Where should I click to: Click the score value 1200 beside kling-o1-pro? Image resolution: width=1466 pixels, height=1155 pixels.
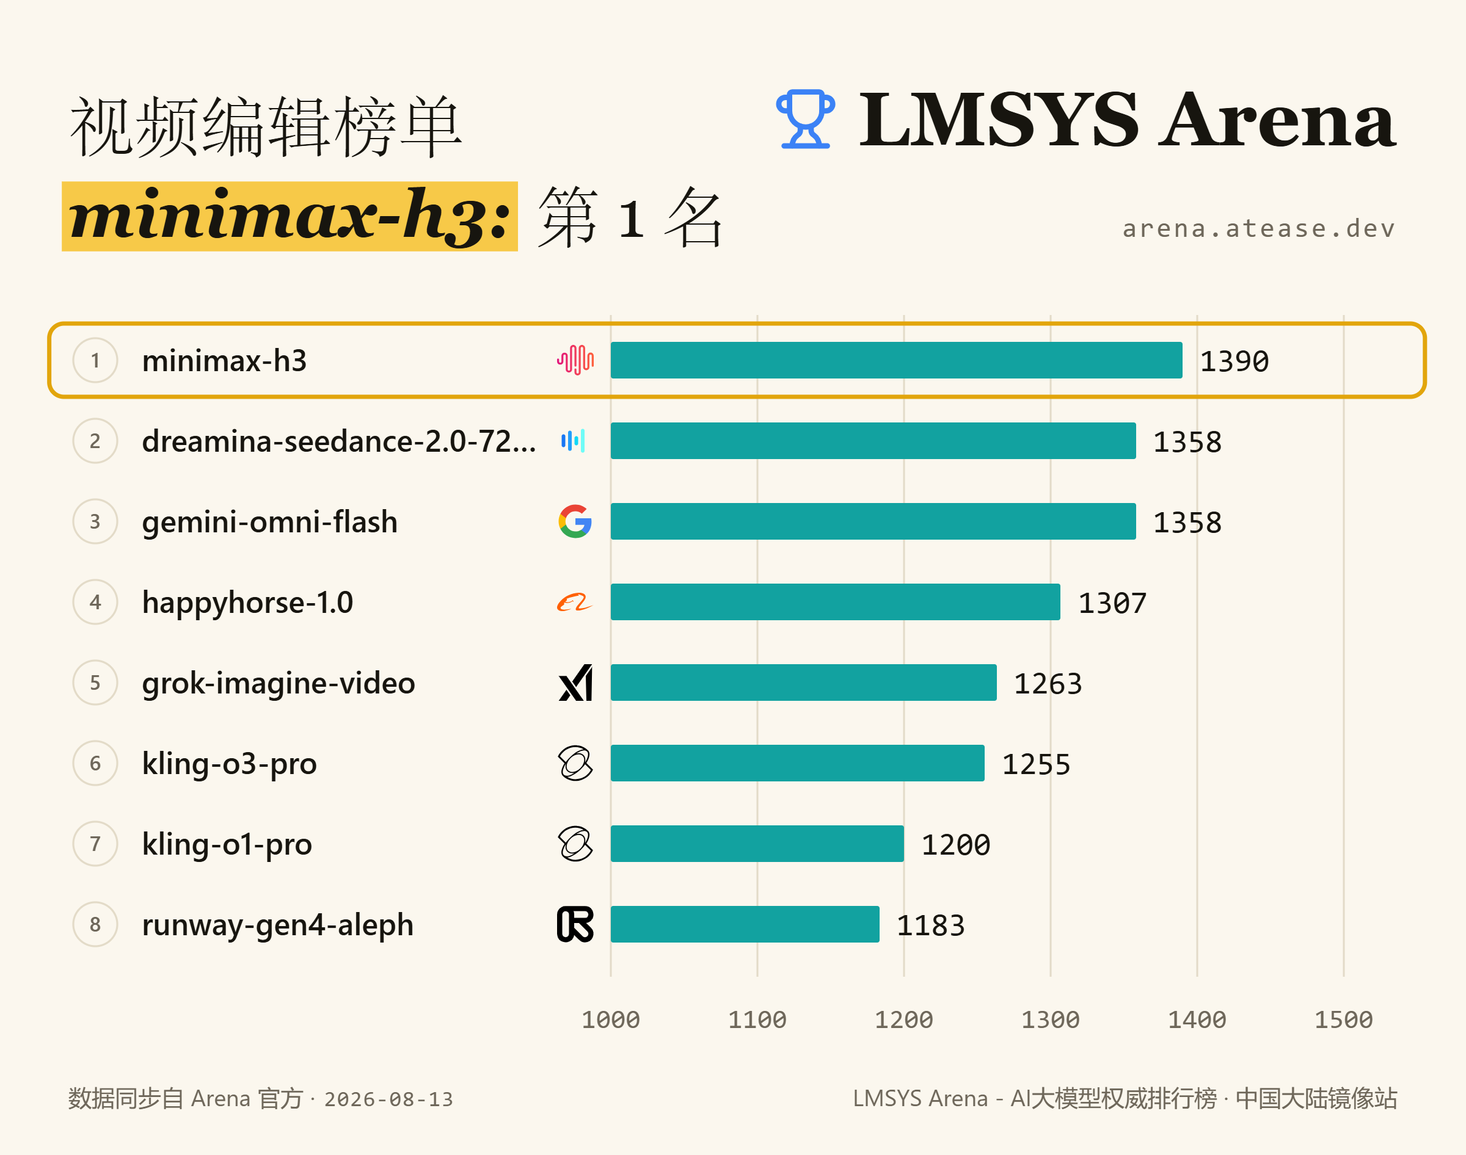956,844
